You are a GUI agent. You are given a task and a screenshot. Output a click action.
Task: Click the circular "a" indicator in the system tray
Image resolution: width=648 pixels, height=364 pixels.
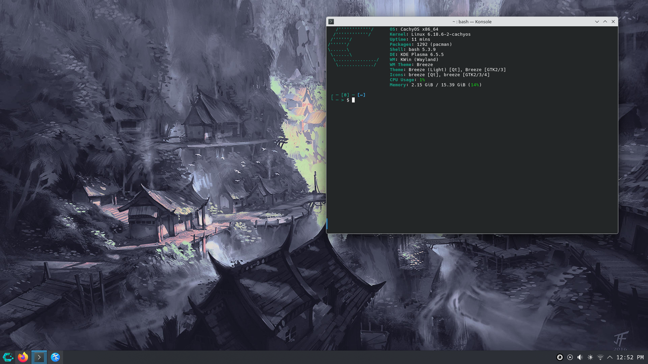(x=560, y=357)
